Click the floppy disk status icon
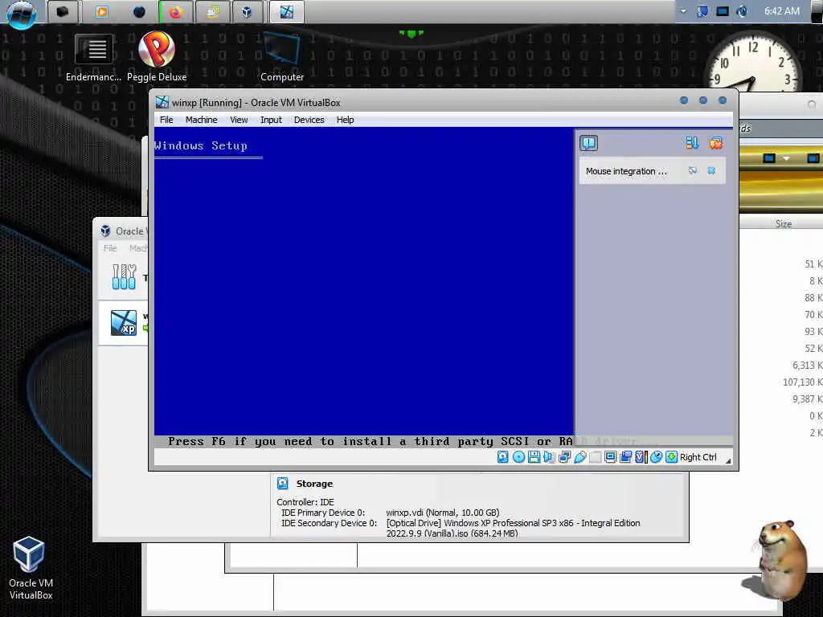This screenshot has width=823, height=617. click(x=534, y=457)
